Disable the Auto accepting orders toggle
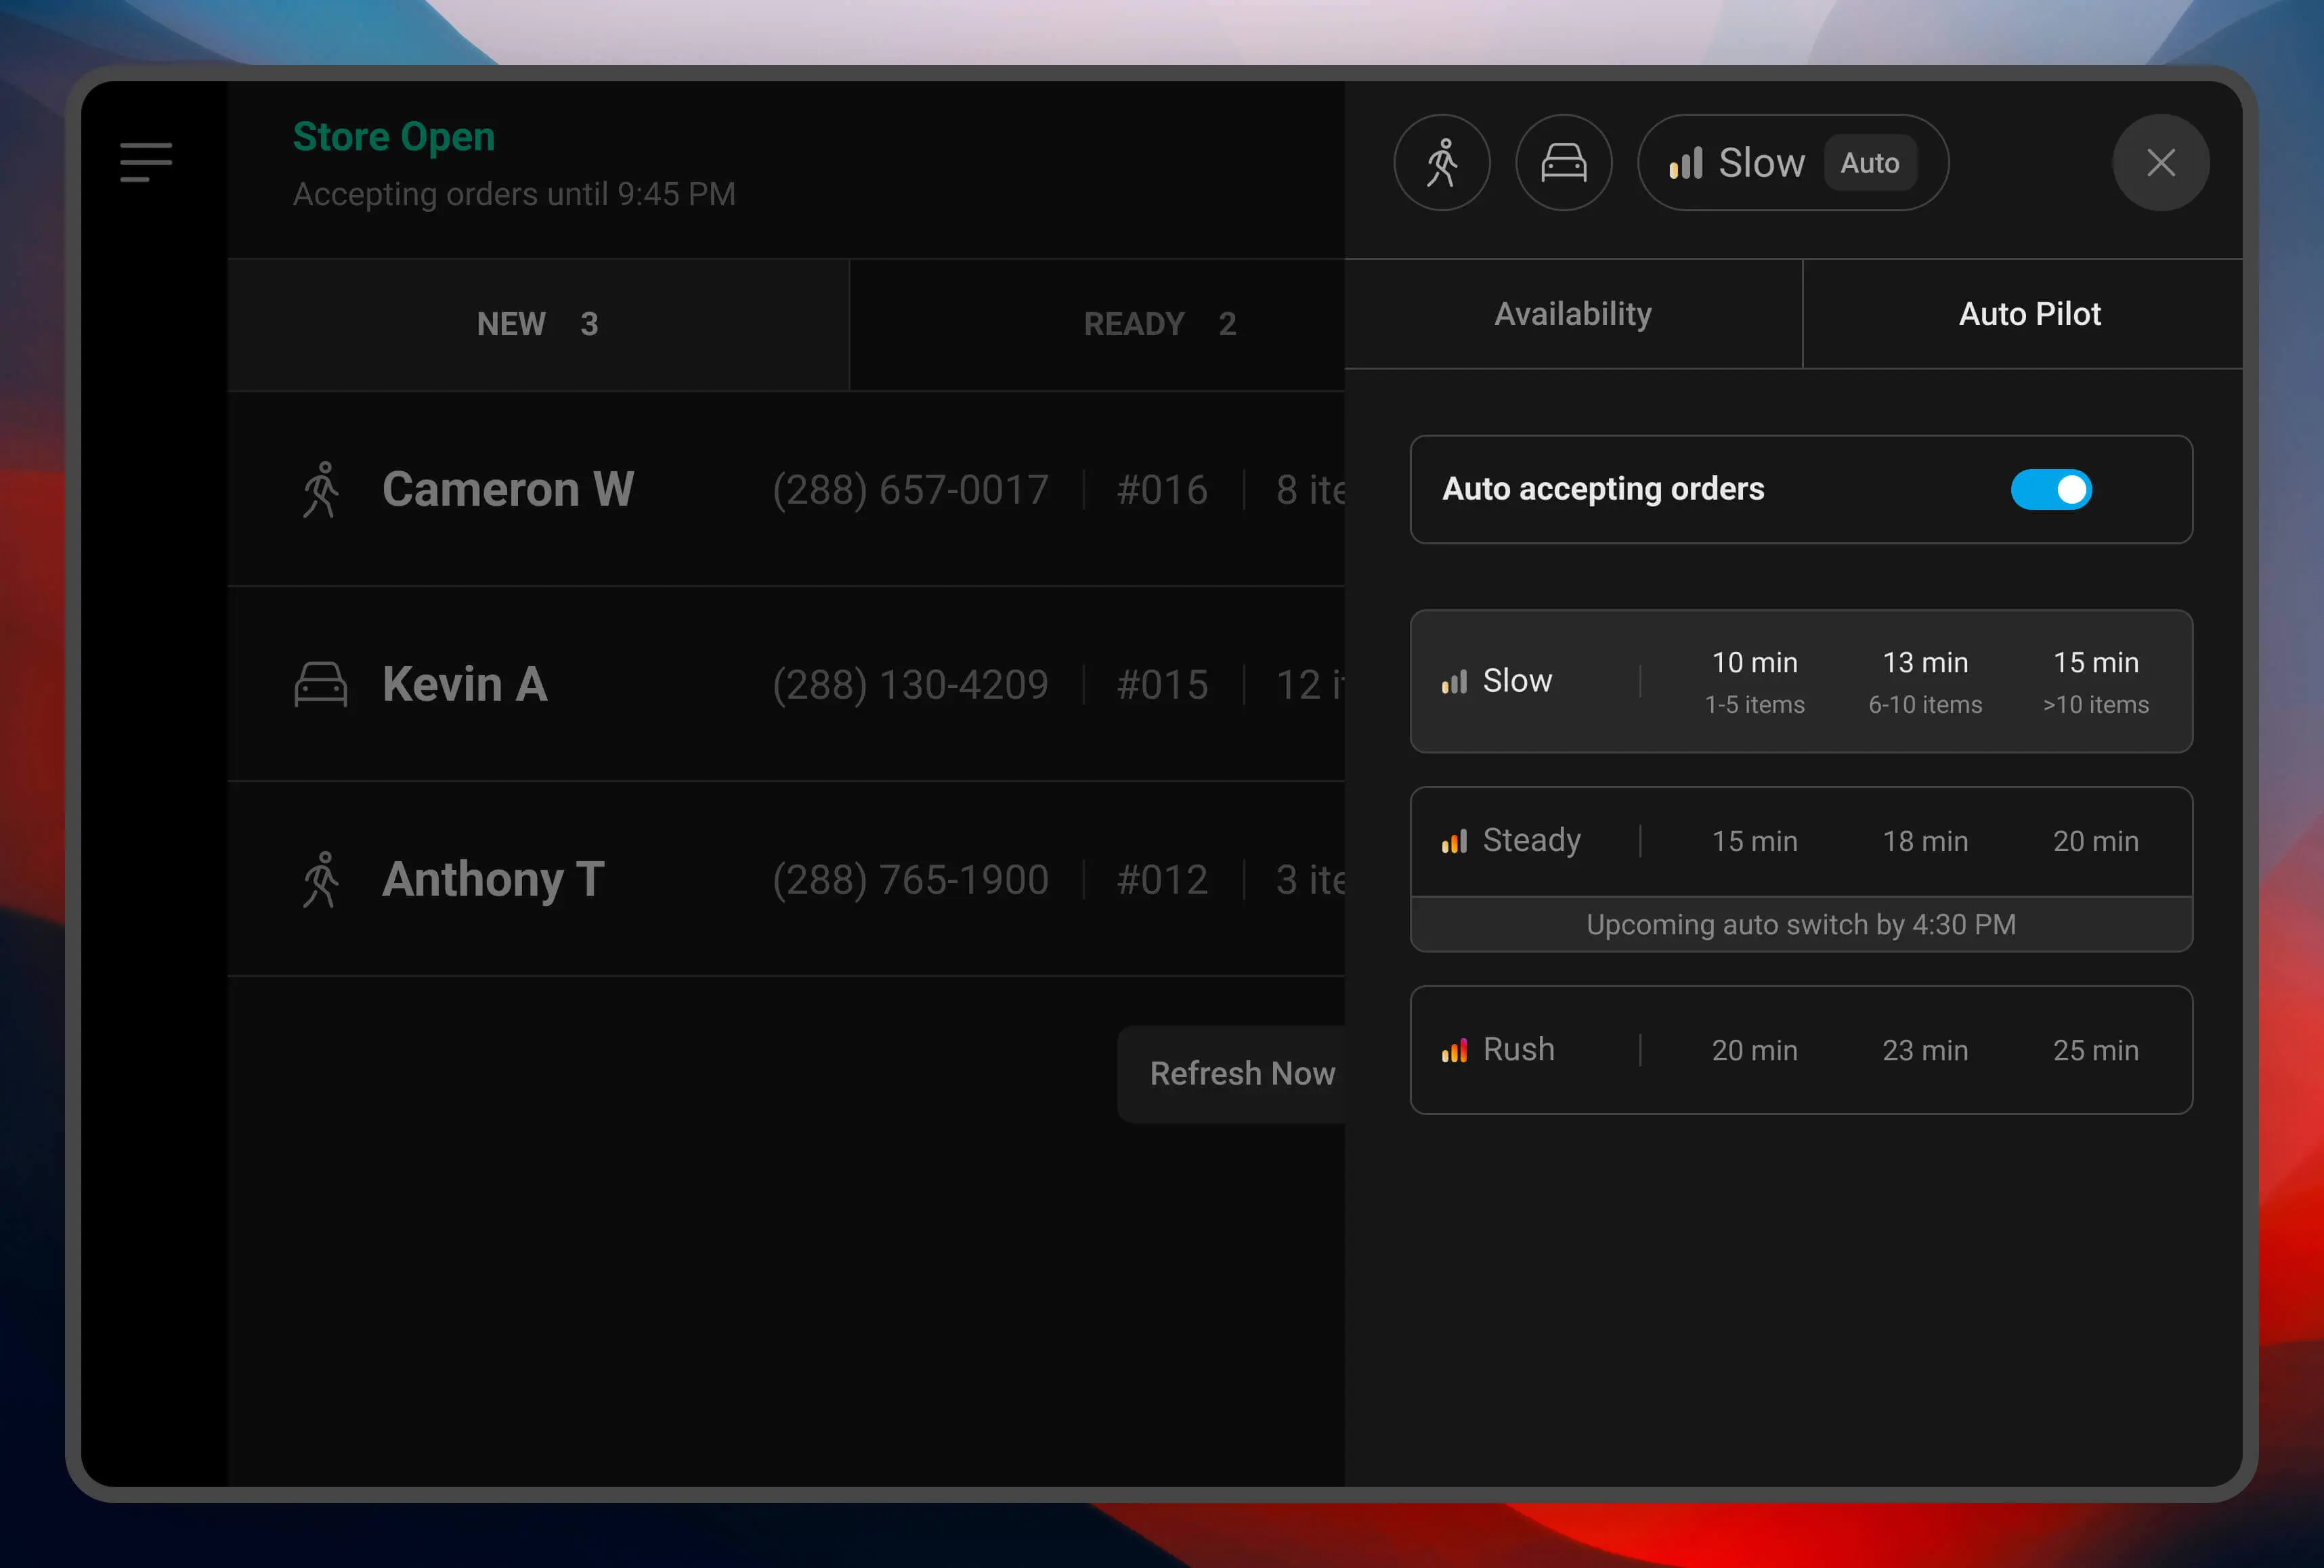The width and height of the screenshot is (2324, 1568). coord(2052,489)
